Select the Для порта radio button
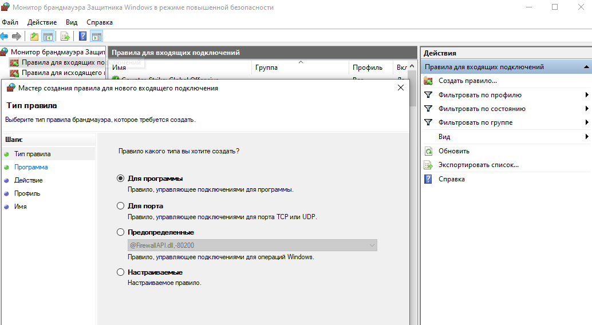 (120, 205)
